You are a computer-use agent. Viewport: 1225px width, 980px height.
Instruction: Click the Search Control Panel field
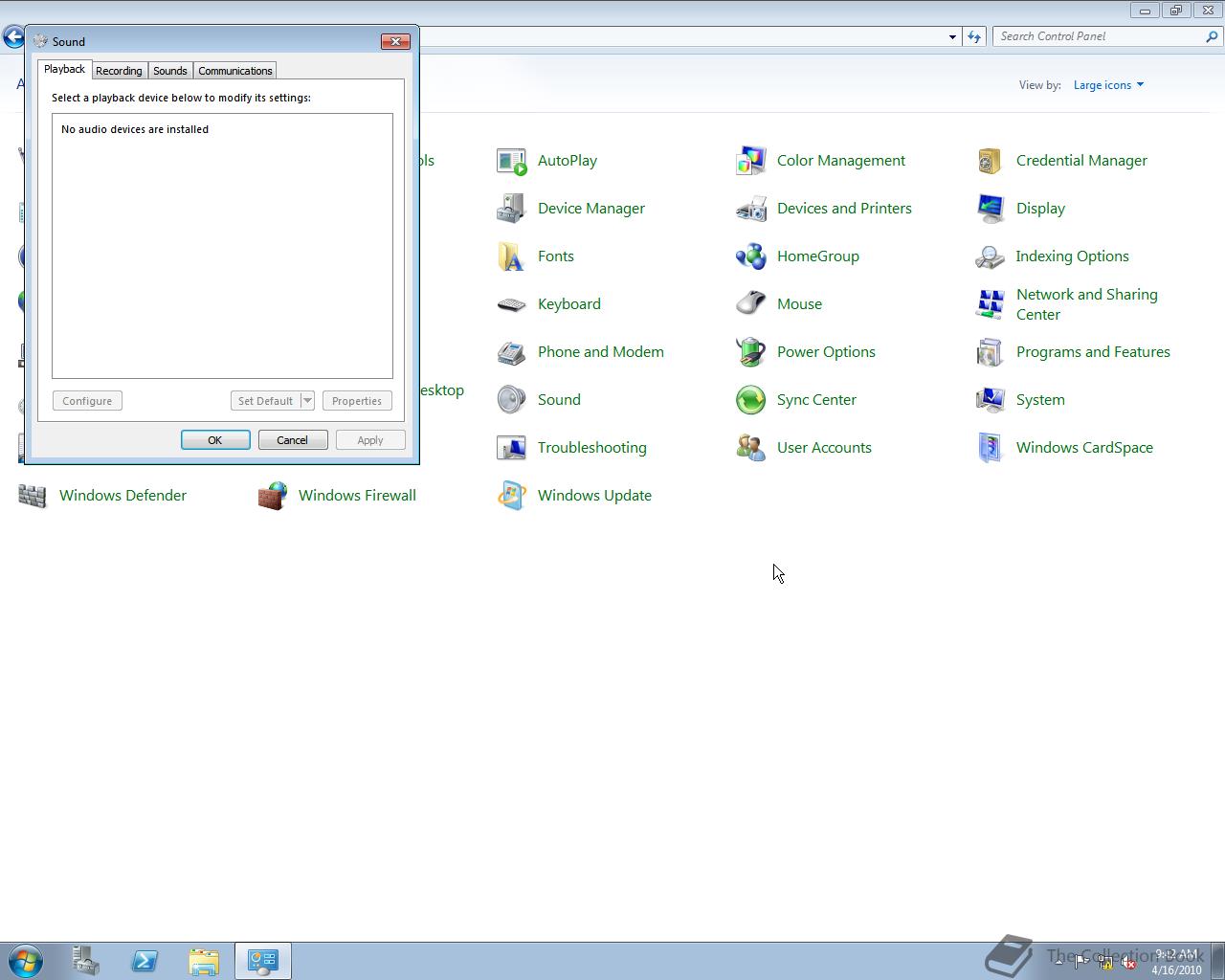1099,36
